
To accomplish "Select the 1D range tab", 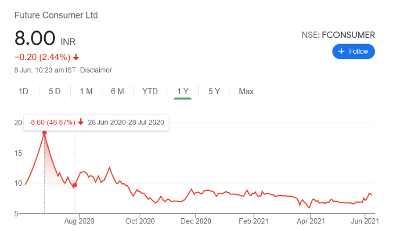I will (23, 92).
